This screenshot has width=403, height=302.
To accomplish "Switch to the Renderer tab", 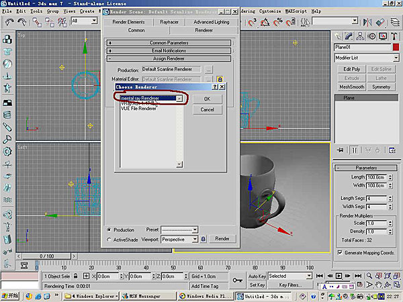I will [204, 30].
